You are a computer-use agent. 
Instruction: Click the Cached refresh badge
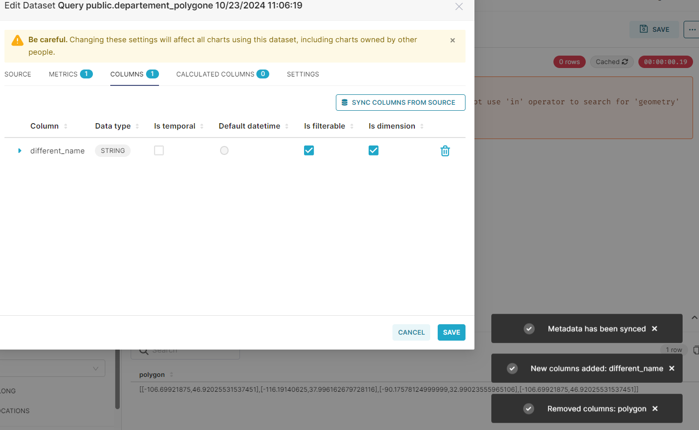pos(612,62)
